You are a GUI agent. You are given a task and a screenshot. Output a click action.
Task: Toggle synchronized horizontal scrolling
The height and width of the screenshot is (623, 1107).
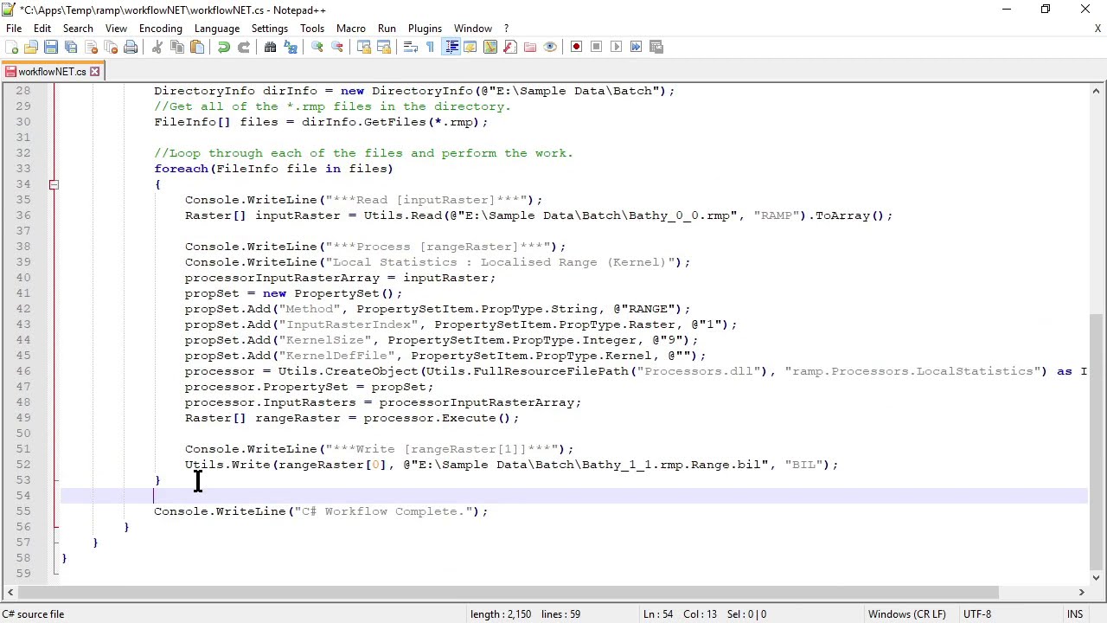(x=384, y=47)
